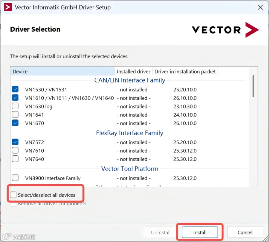269x242 pixels.
Task: Select the VN1630 log row label
Action: pyautogui.click(x=39, y=106)
